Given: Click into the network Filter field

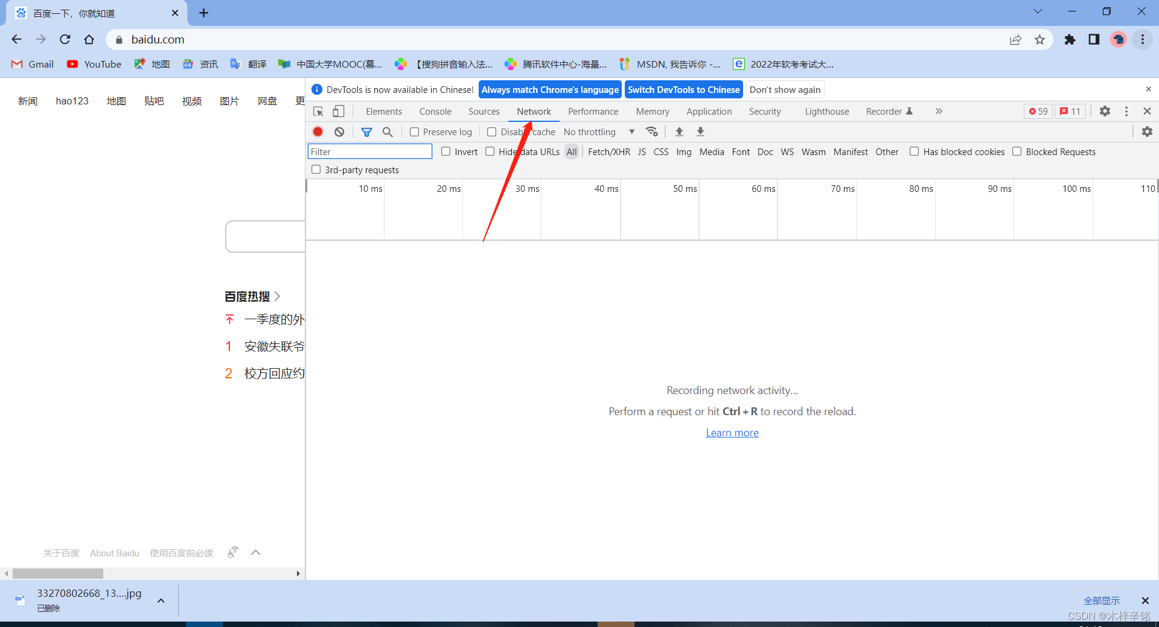Looking at the screenshot, I should click(x=370, y=151).
